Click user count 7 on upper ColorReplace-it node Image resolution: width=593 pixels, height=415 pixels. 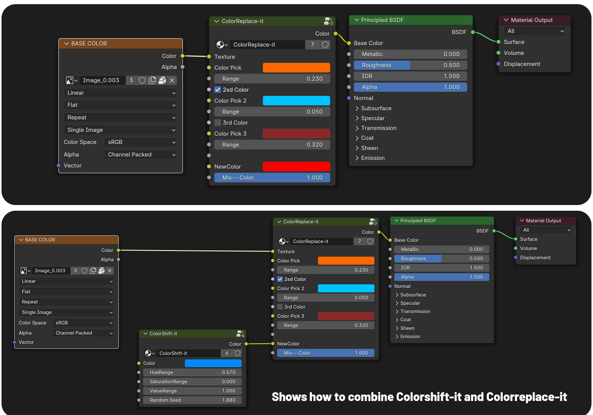pos(312,45)
